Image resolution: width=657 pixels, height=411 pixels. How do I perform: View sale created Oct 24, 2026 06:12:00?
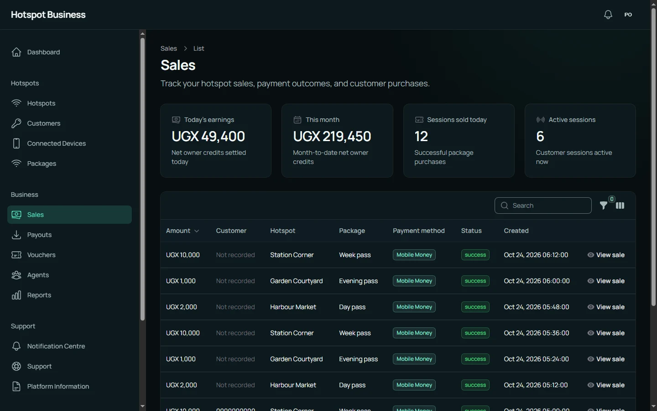click(x=606, y=255)
